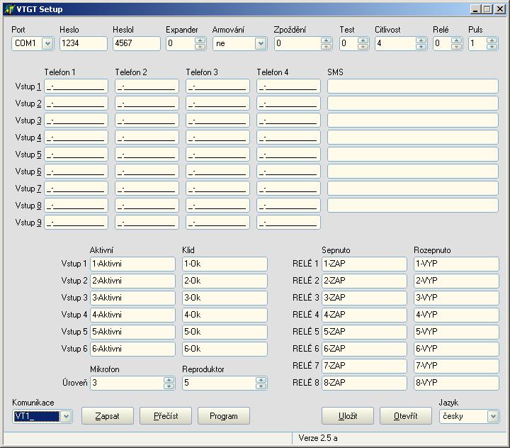Viewport: 510px width, 448px height.
Task: Increase Reproduktor level with up arrow
Action: [x=261, y=380]
